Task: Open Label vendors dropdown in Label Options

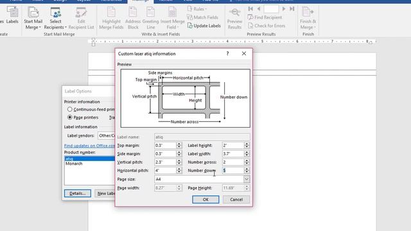Action: [x=107, y=135]
